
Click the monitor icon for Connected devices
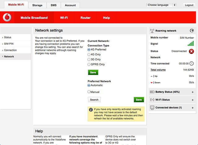tap(152, 108)
